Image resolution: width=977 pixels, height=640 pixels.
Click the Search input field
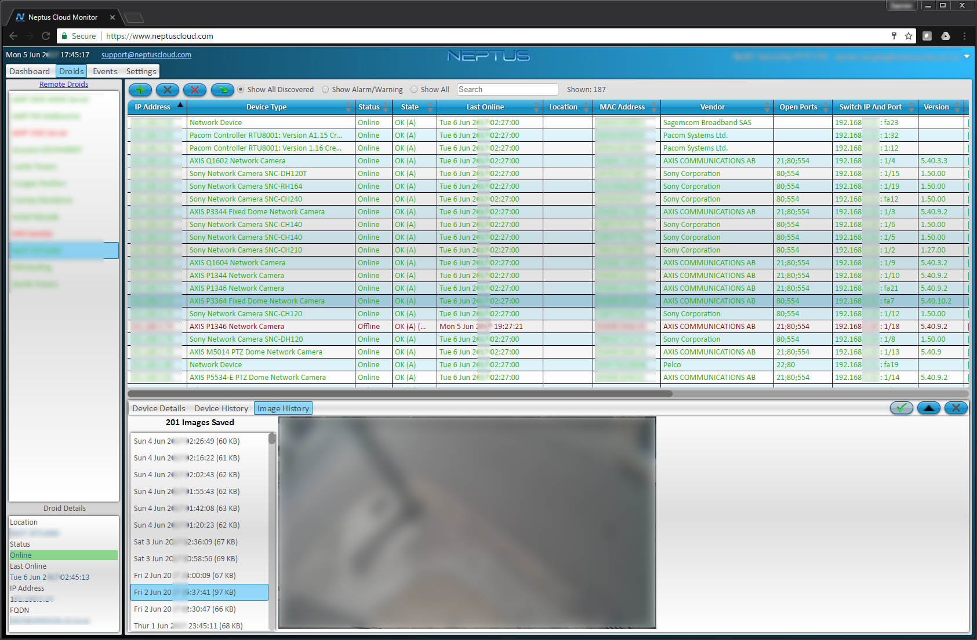[x=507, y=89]
